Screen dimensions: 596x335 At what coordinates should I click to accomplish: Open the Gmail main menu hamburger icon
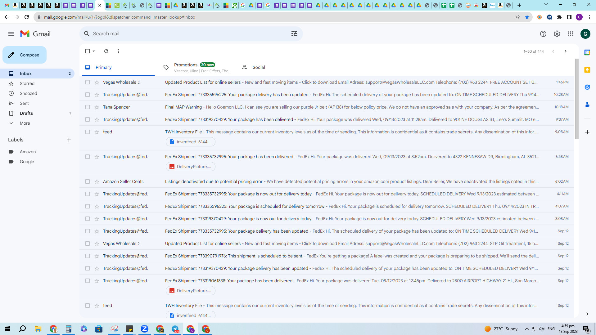pos(11,34)
